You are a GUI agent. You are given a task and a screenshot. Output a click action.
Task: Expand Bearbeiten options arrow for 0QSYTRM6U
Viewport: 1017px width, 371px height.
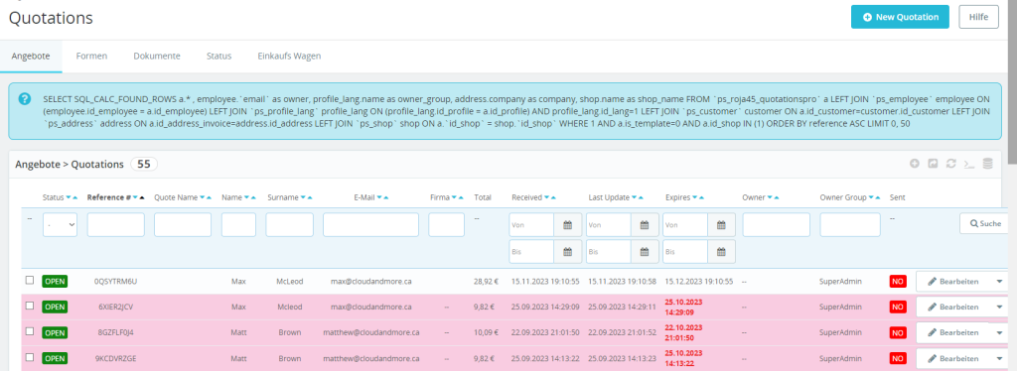coord(999,281)
